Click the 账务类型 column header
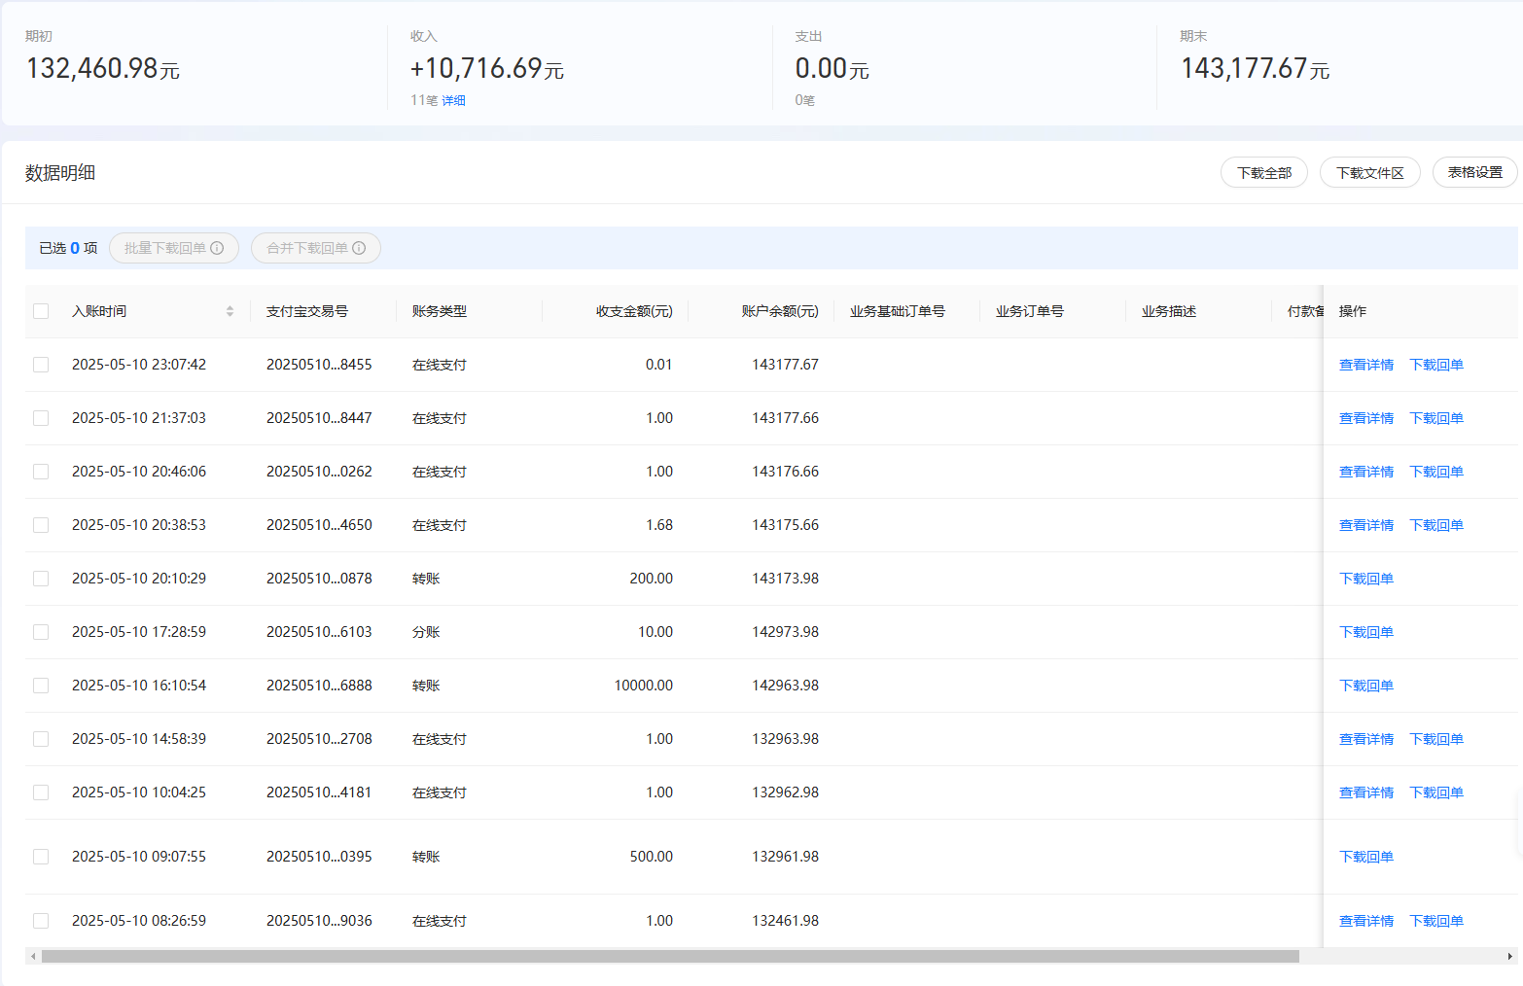The width and height of the screenshot is (1523, 986). tap(440, 311)
